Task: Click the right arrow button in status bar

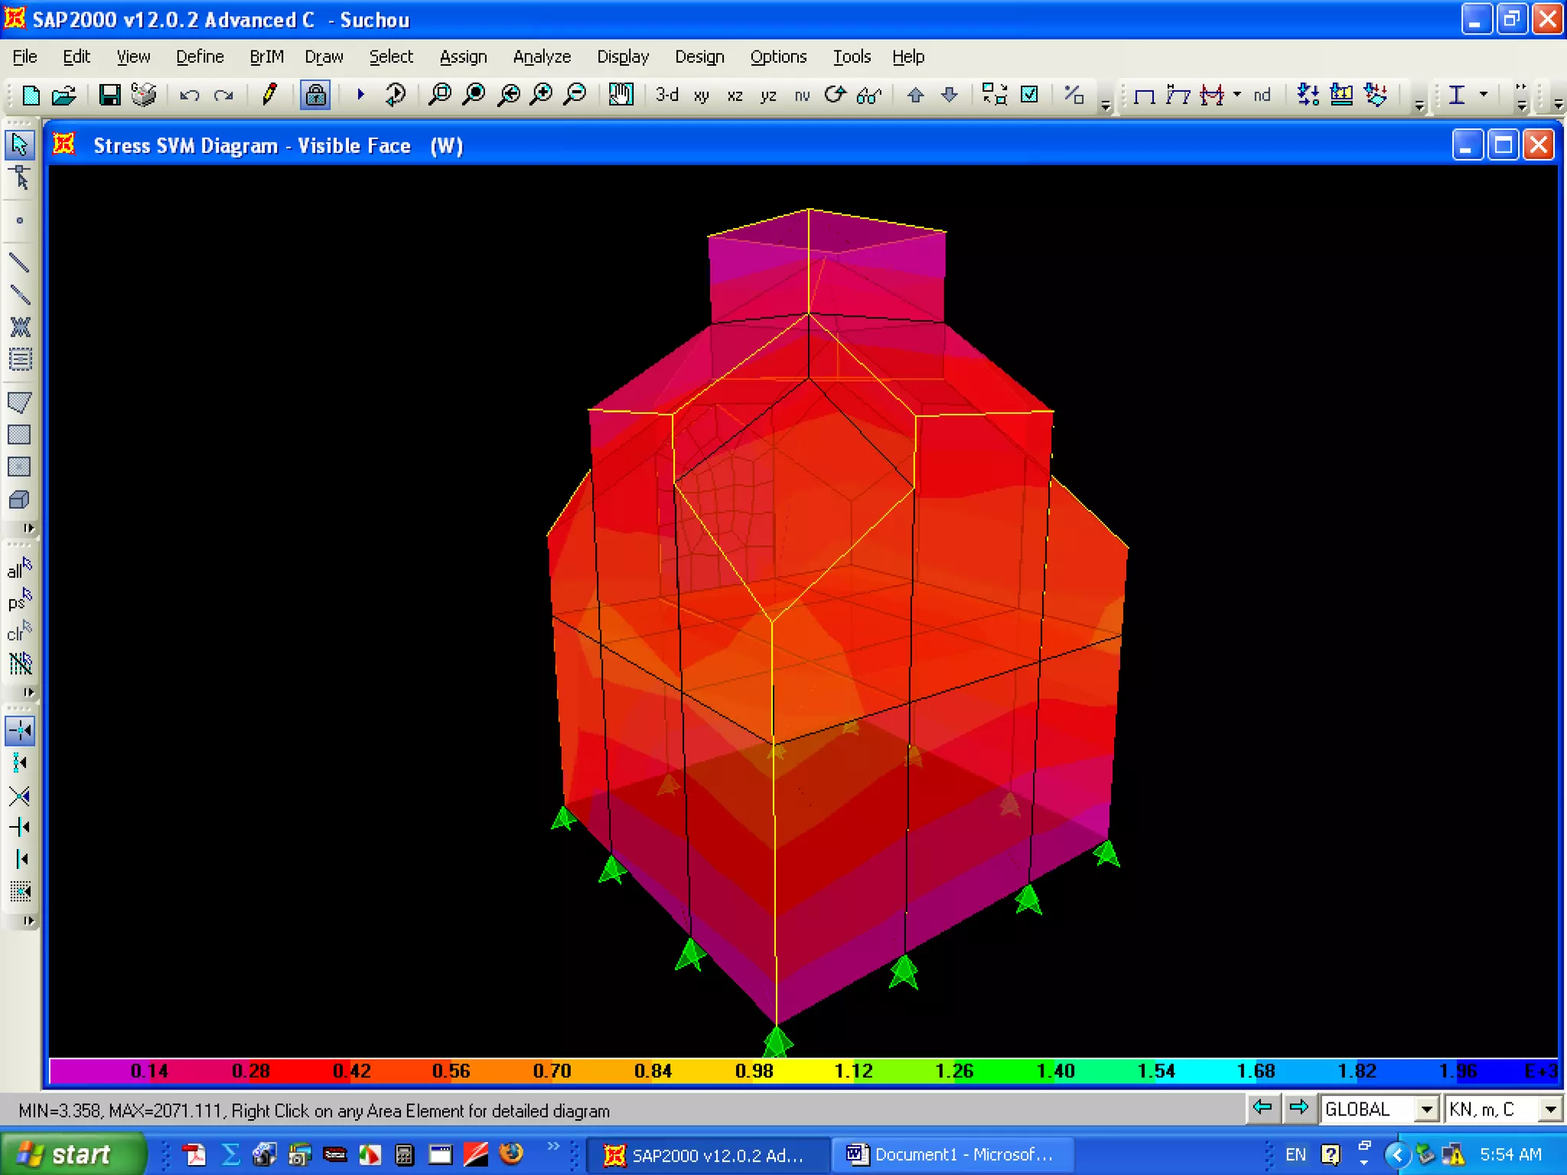Action: click(x=1298, y=1108)
